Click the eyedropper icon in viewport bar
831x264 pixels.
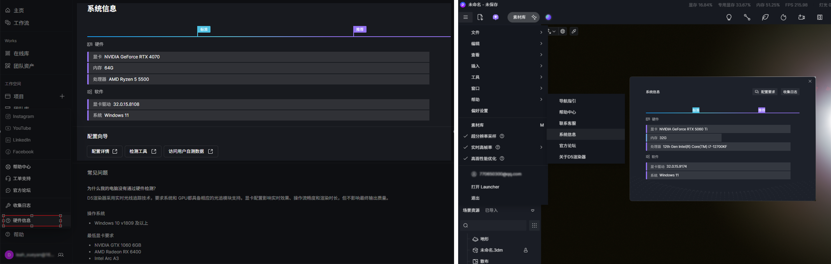574,31
